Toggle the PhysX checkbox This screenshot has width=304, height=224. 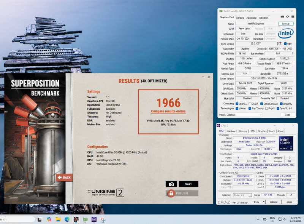pos(266,108)
